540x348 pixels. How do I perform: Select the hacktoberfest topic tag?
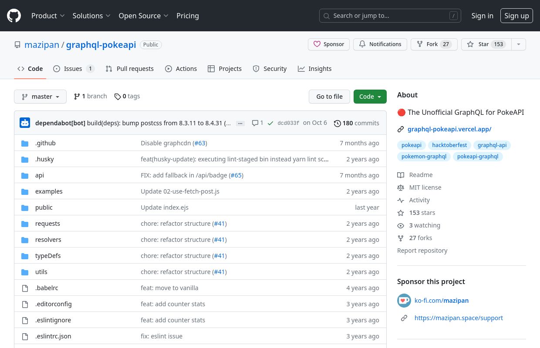[x=449, y=145]
